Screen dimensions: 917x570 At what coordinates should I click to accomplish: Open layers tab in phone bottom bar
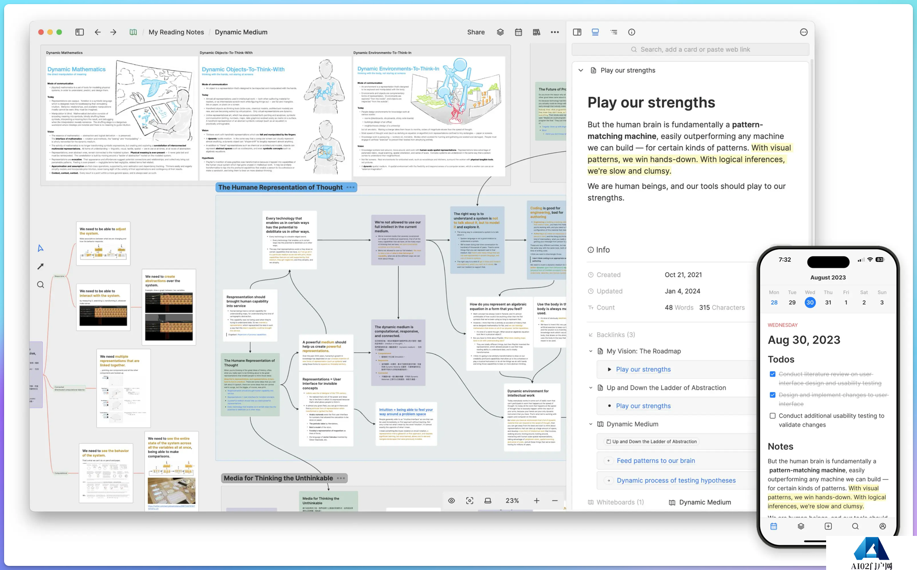(801, 526)
